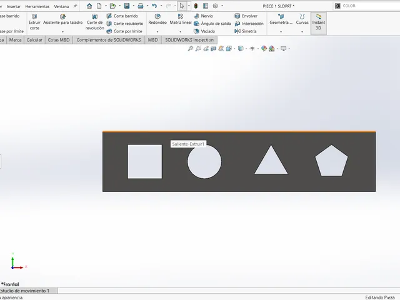Select the Matriz lineal tool
This screenshot has width=400, height=300.
coord(181,19)
